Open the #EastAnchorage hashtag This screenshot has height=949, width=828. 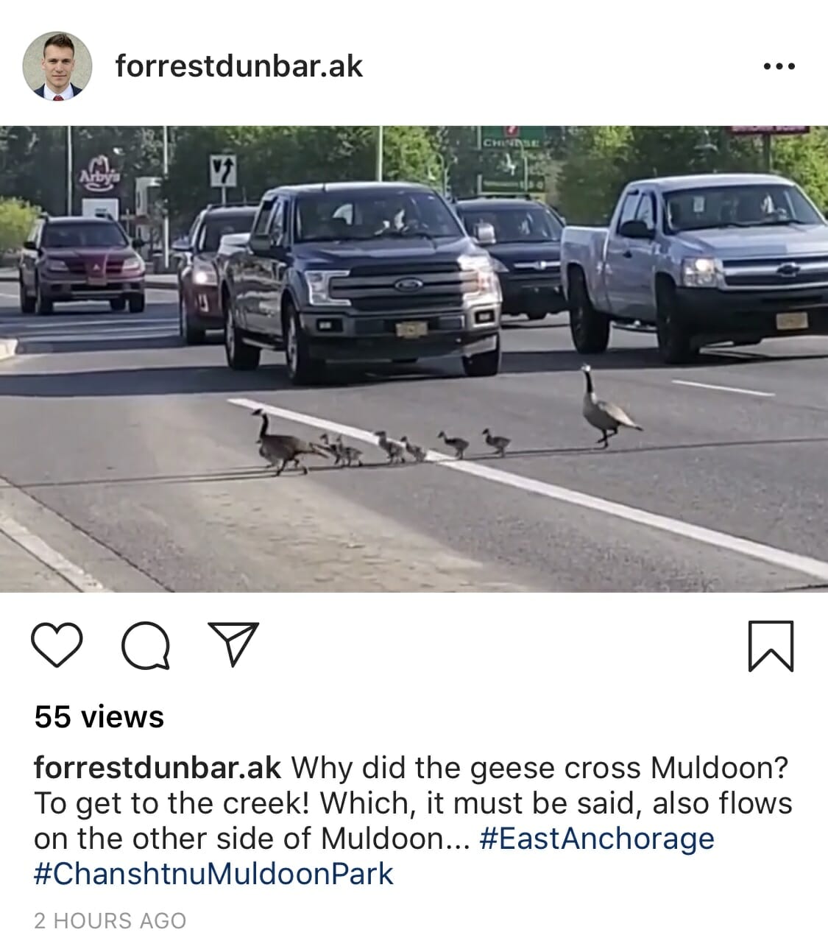pos(597,839)
